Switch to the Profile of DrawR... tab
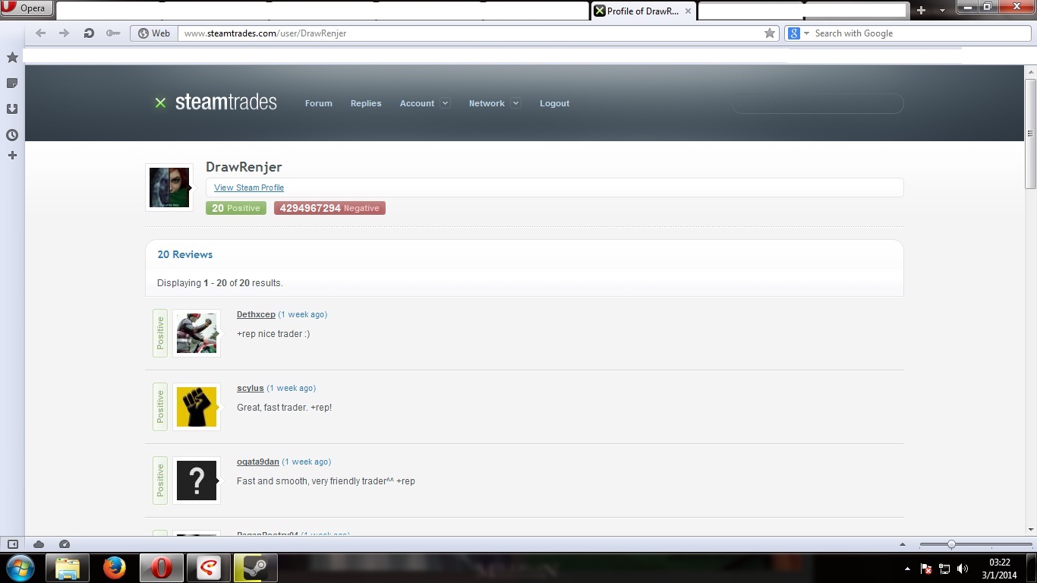Image resolution: width=1037 pixels, height=583 pixels. pos(642,11)
